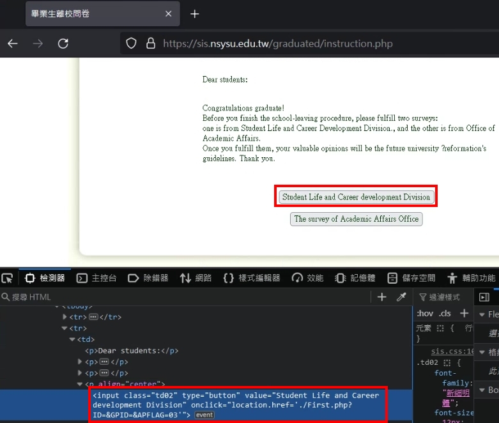
Task: Reload the page with the refresh icon
Action: (63, 43)
